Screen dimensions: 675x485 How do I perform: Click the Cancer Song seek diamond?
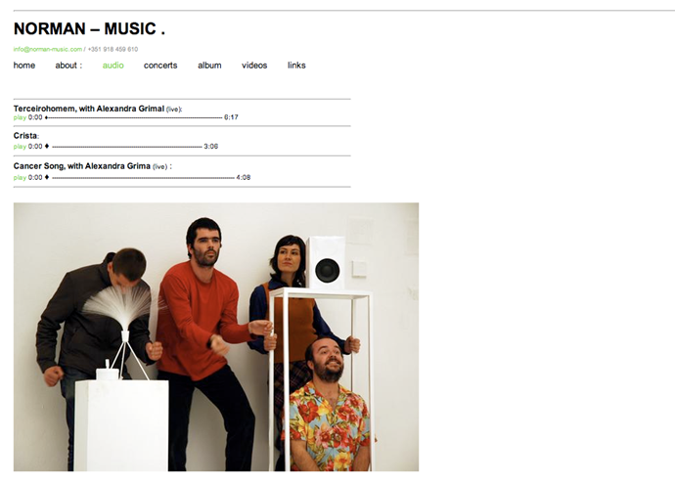coord(47,177)
